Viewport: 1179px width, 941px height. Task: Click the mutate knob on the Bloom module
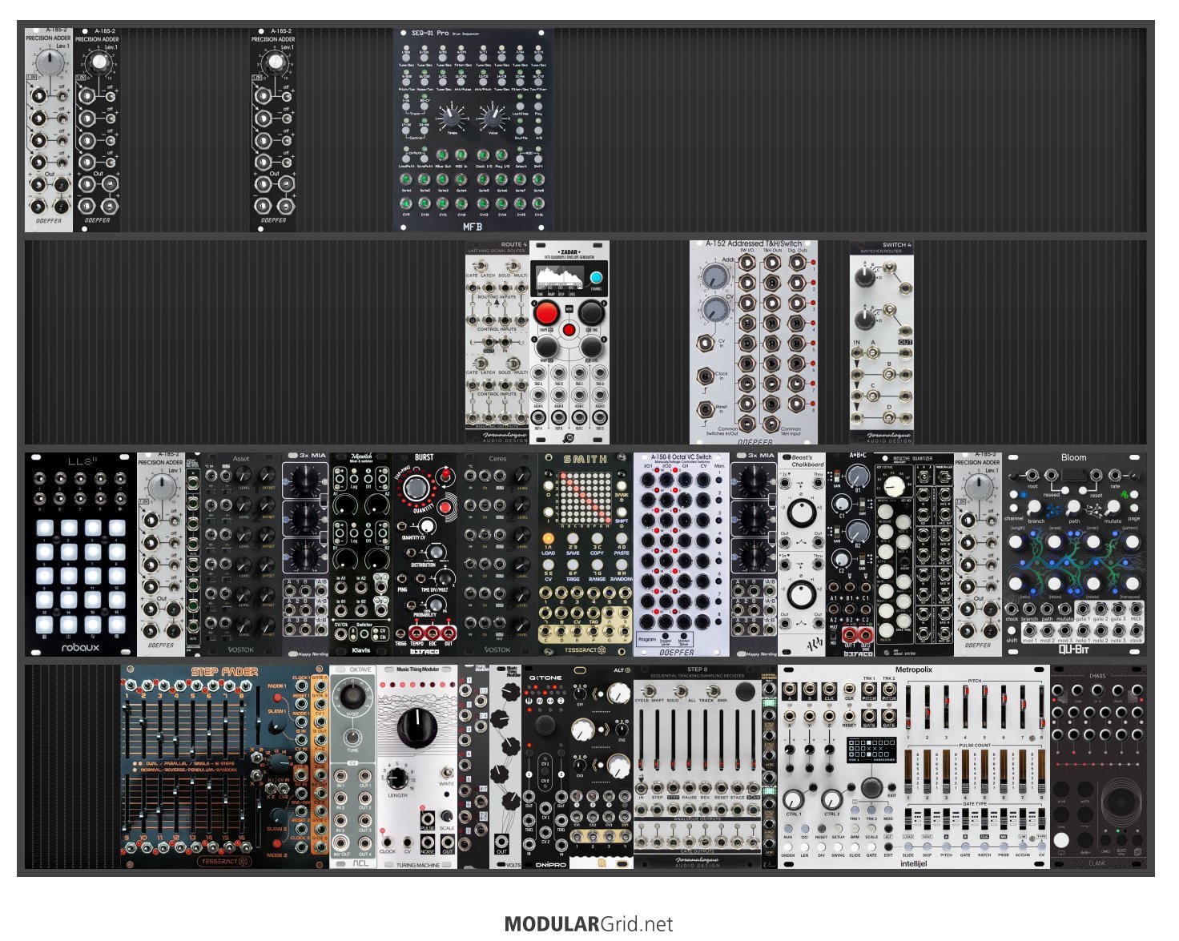coord(1113,507)
